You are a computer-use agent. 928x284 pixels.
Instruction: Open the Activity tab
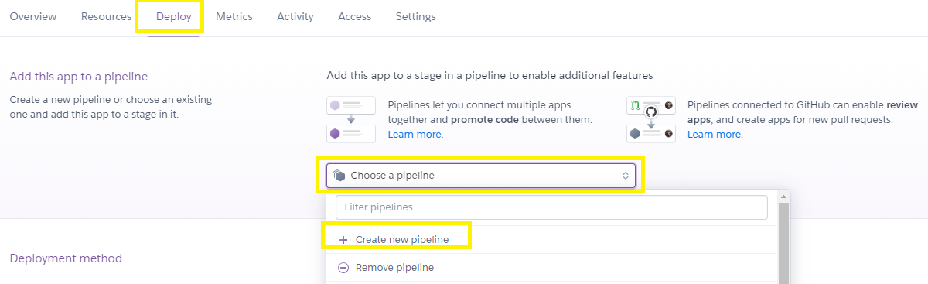(x=295, y=16)
